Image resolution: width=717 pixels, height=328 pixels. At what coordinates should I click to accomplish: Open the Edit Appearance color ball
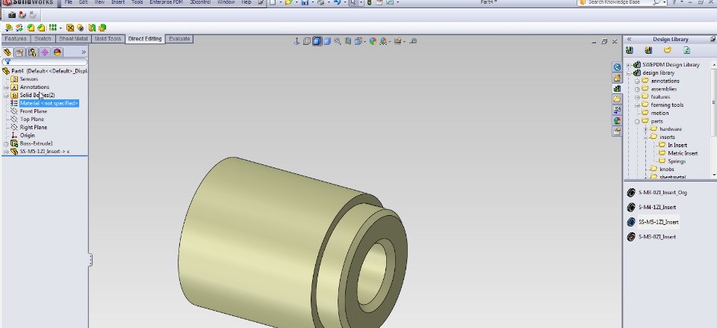point(373,41)
